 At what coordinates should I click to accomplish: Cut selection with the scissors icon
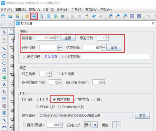72,16
